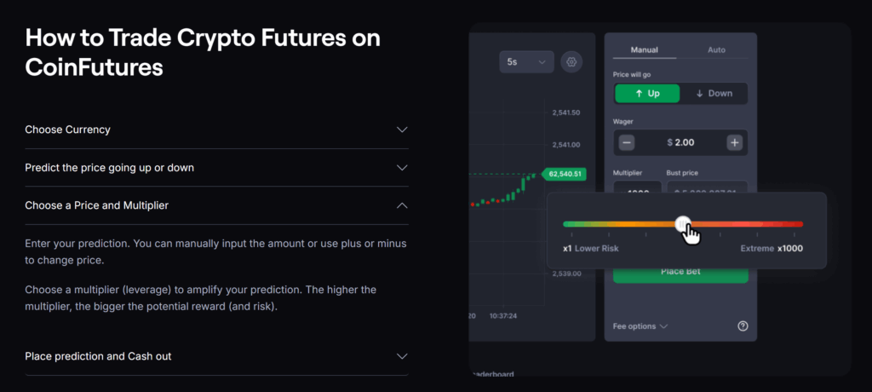Click the Multiplier value input box

point(638,187)
